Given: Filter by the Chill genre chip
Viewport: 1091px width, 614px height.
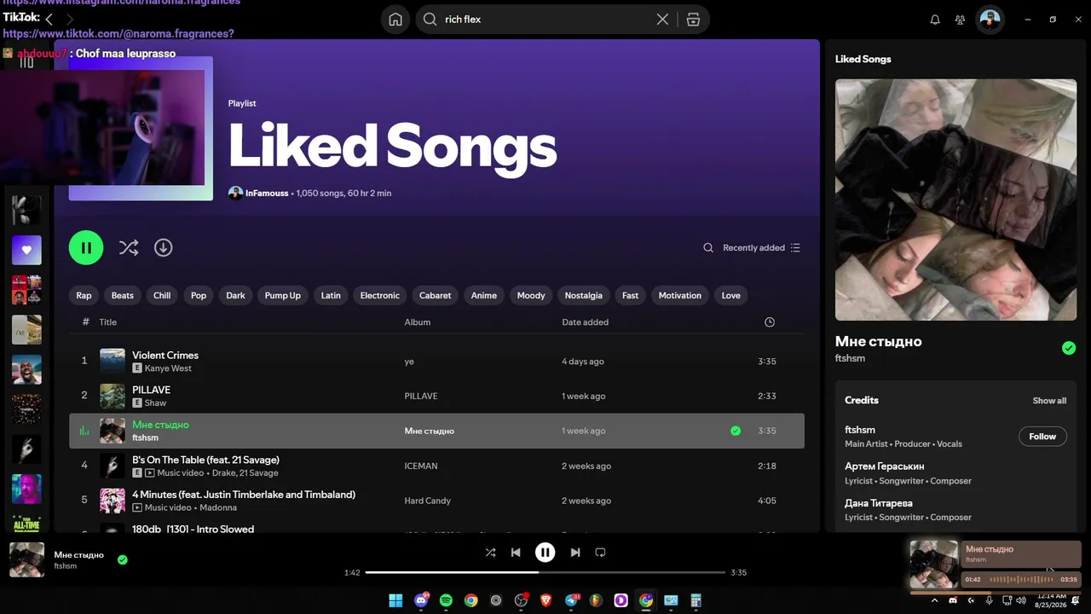Looking at the screenshot, I should [162, 296].
